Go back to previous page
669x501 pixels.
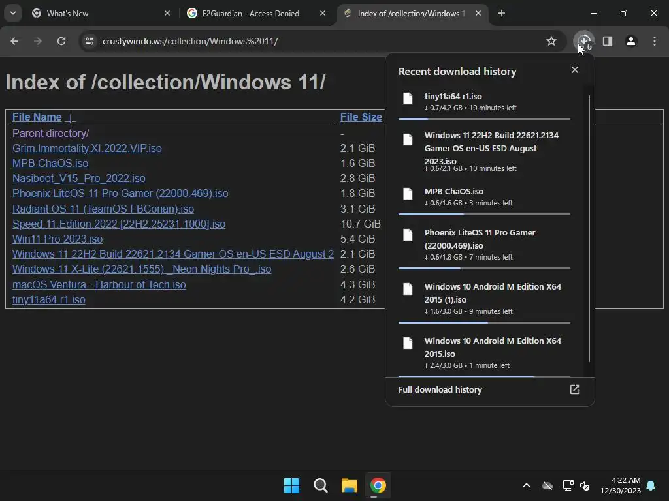click(14, 41)
